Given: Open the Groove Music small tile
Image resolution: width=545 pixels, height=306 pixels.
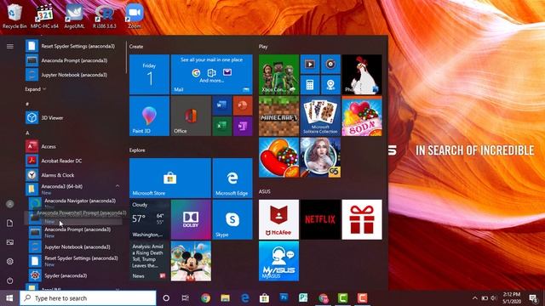Looking at the screenshot, I should point(330,64).
